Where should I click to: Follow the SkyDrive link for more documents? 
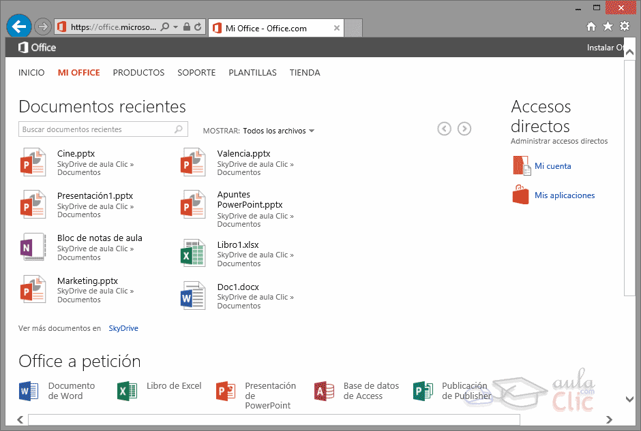[x=123, y=328]
